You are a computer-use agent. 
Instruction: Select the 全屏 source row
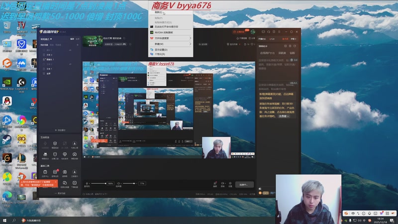[60, 73]
